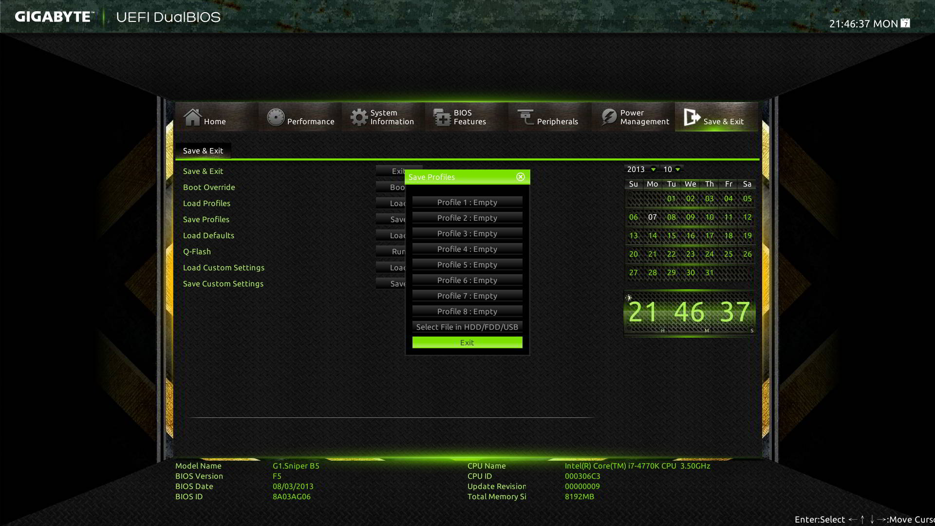Click the Q-Flash entry
The width and height of the screenshot is (935, 526).
tap(197, 251)
